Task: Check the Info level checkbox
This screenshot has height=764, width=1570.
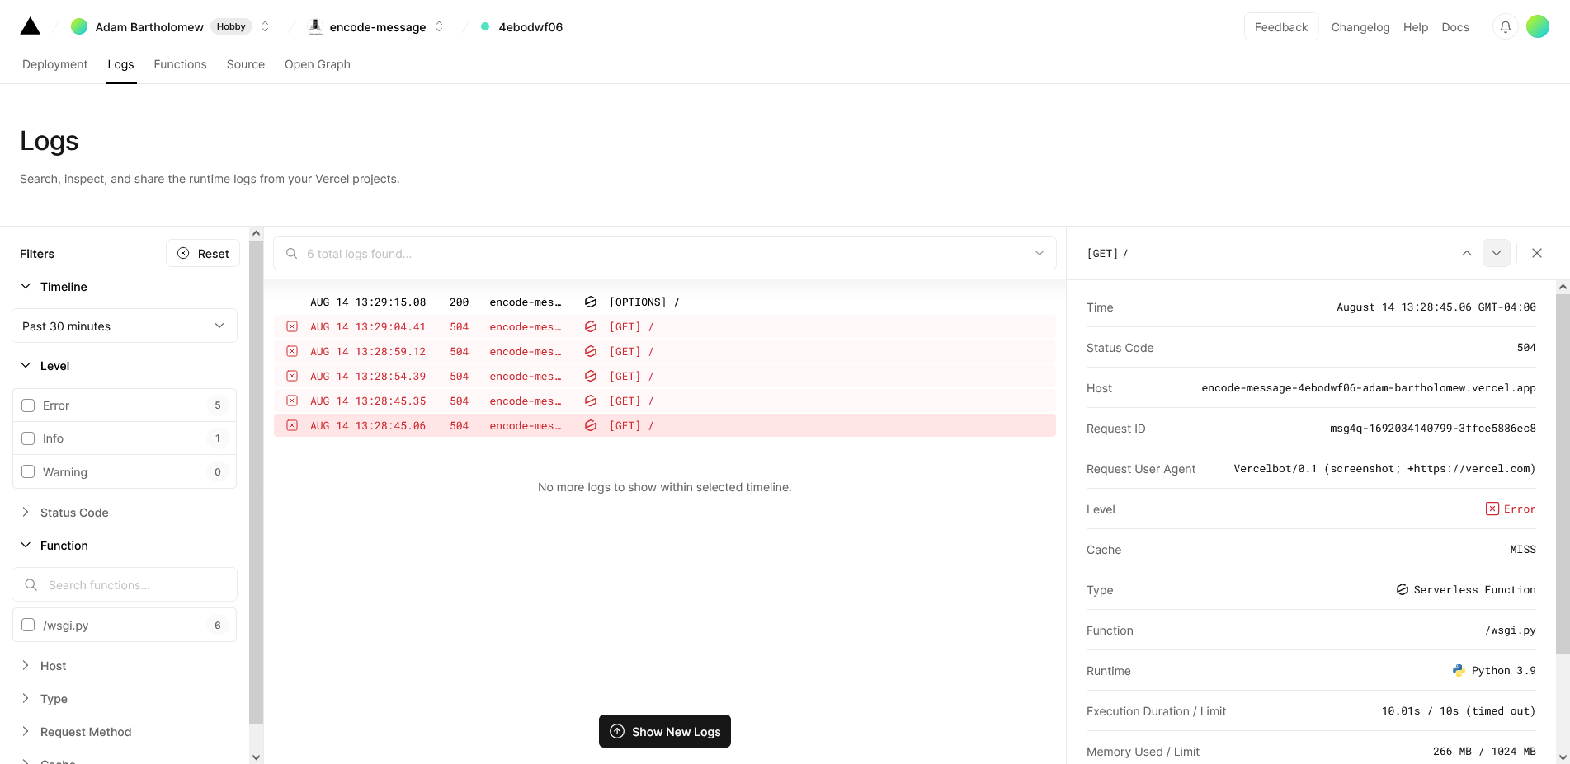Action: click(28, 438)
